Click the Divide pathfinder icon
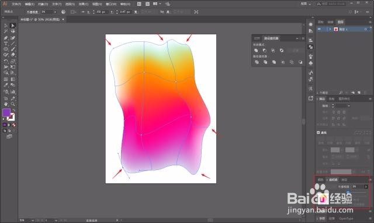Image resolution: width=374 pixels, height=223 pixels. (x=257, y=62)
